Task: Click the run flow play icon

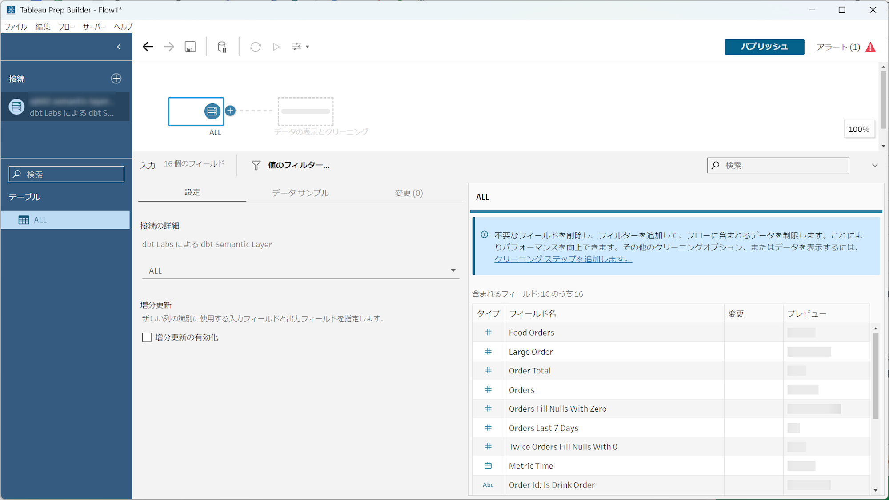Action: pos(276,47)
